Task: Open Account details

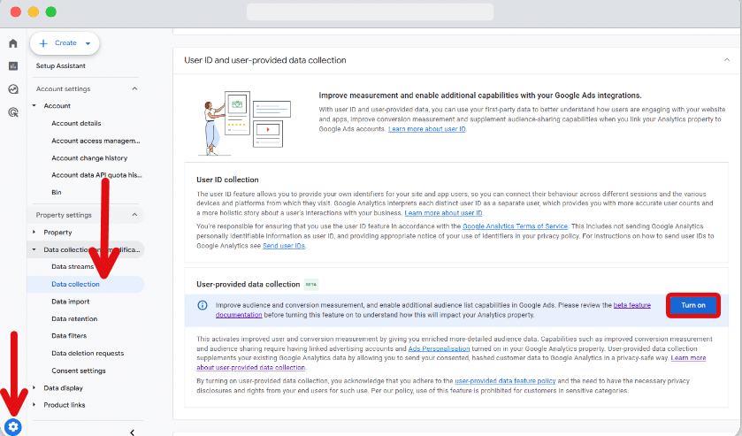Action: (x=76, y=123)
